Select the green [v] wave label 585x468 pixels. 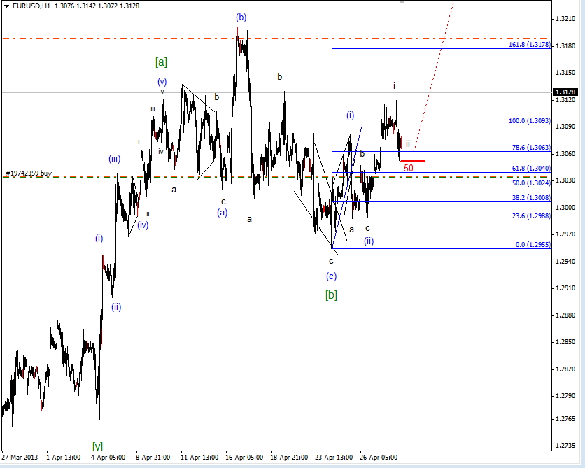click(x=97, y=446)
